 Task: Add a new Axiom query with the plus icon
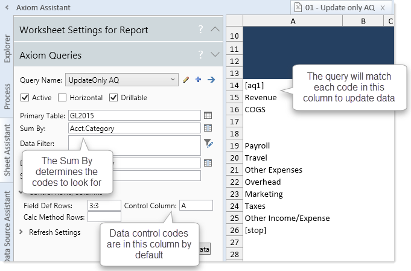(x=198, y=80)
